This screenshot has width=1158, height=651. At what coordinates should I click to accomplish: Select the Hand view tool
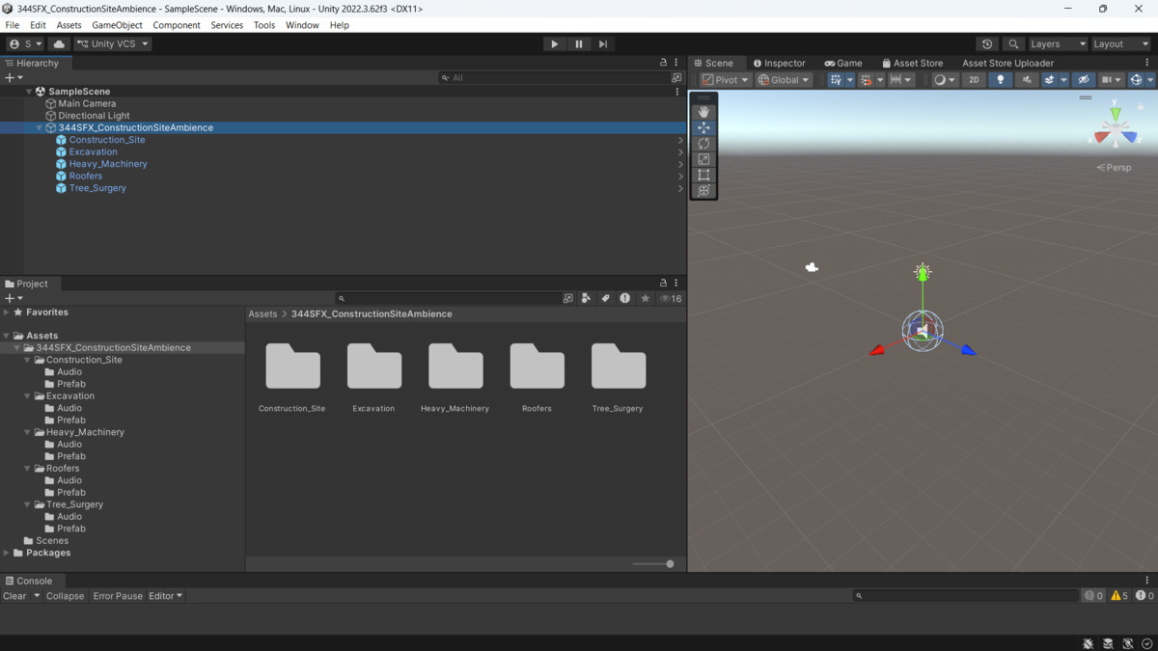coord(703,112)
